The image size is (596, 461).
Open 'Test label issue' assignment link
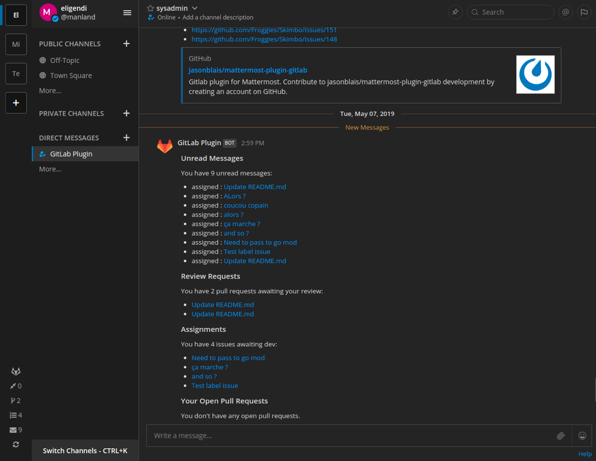point(215,386)
